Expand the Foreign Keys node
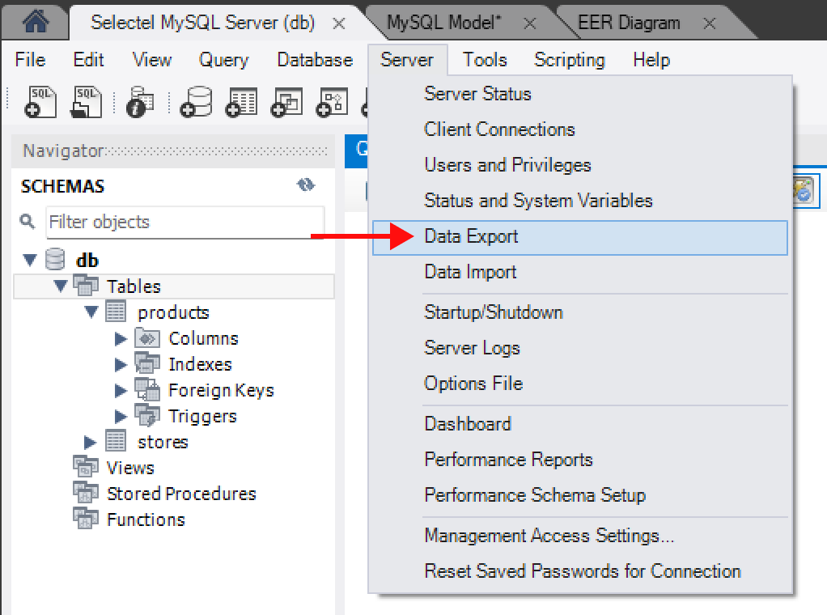This screenshot has width=827, height=615. [x=121, y=390]
